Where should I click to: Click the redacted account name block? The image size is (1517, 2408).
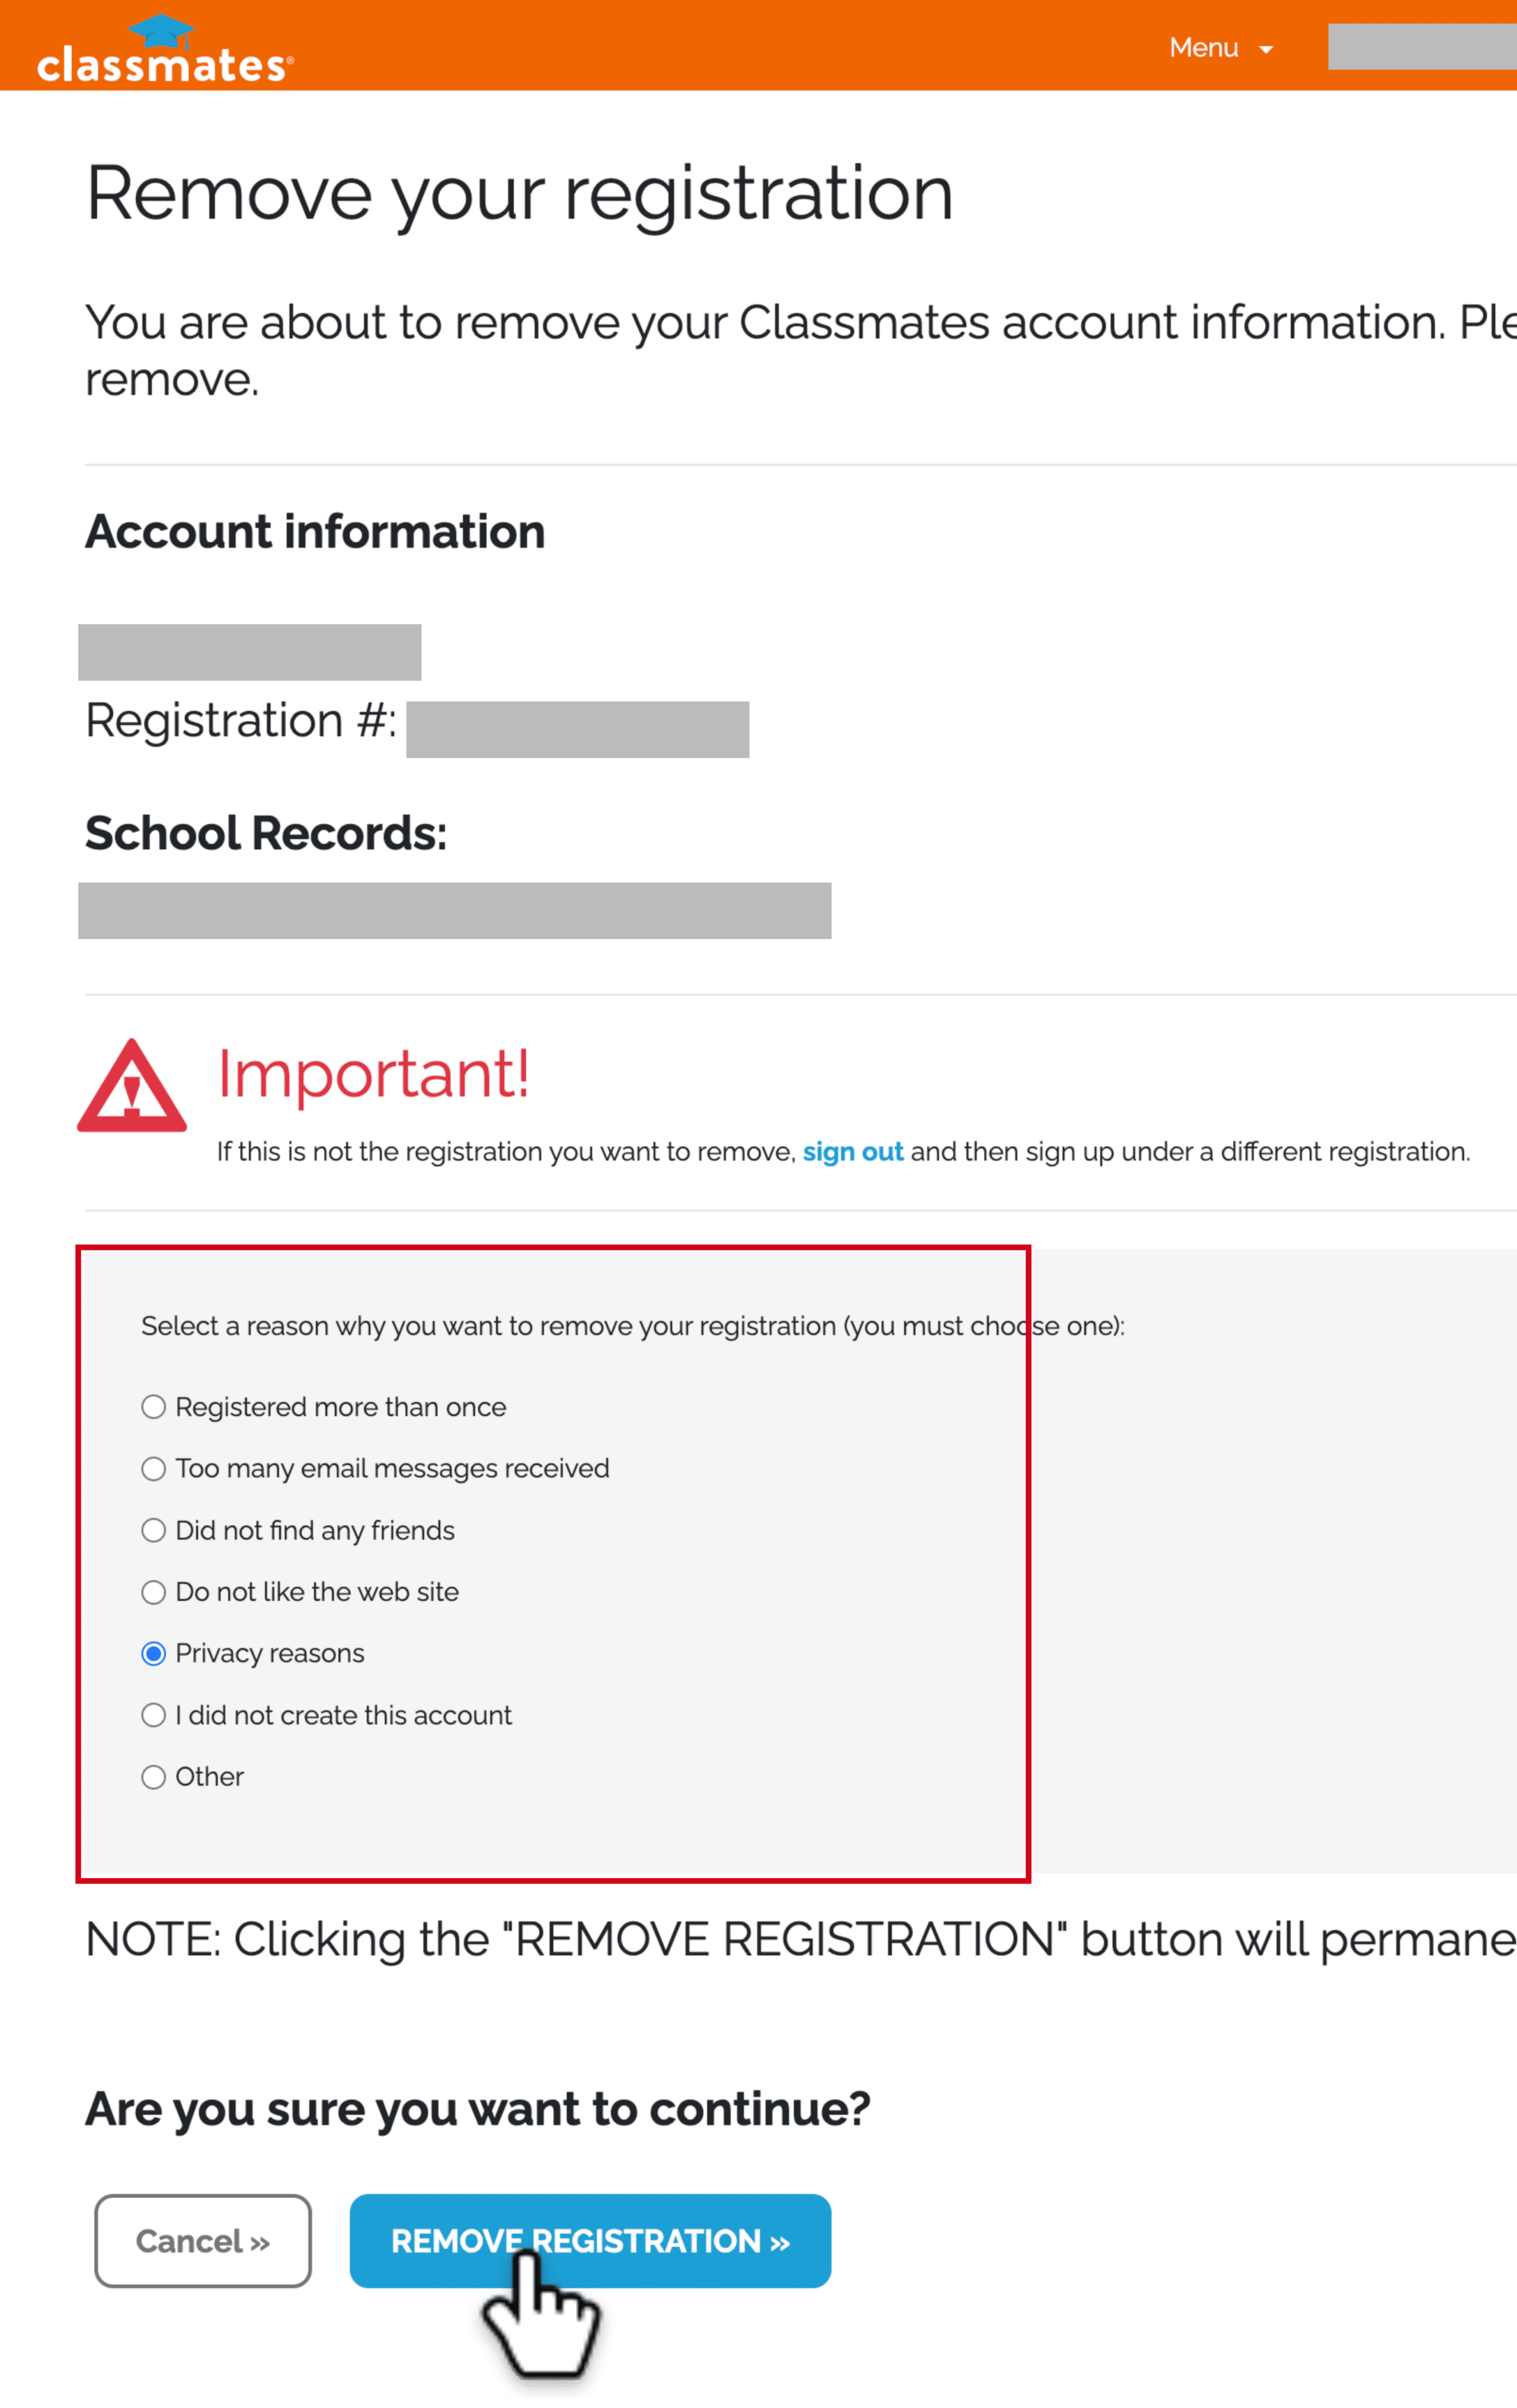(249, 652)
